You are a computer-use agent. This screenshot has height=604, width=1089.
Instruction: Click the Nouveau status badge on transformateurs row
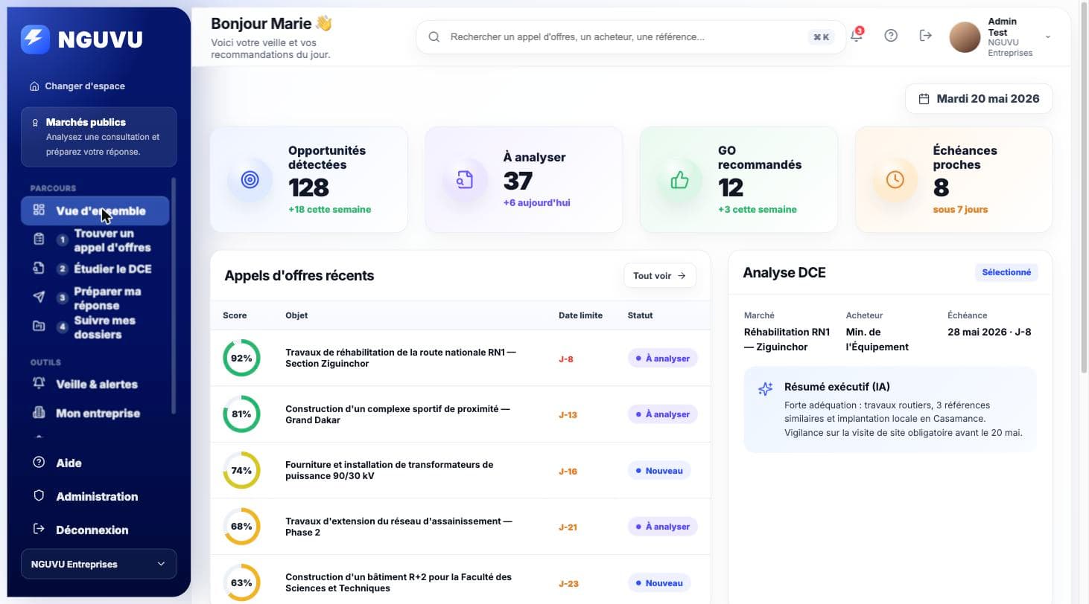pyautogui.click(x=659, y=471)
